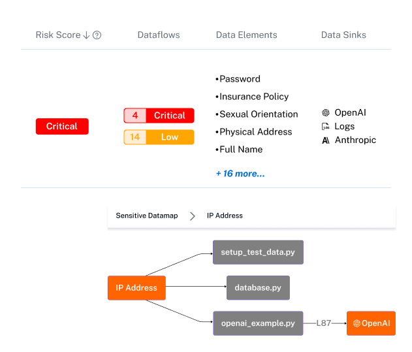Open the setup_test_data.py file node
This screenshot has height=352, width=412.
[x=258, y=252]
